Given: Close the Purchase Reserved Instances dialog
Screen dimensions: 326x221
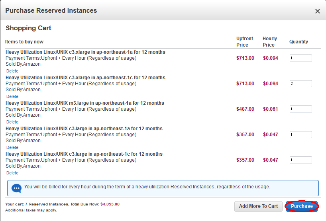Looking at the screenshot, I should (317, 11).
